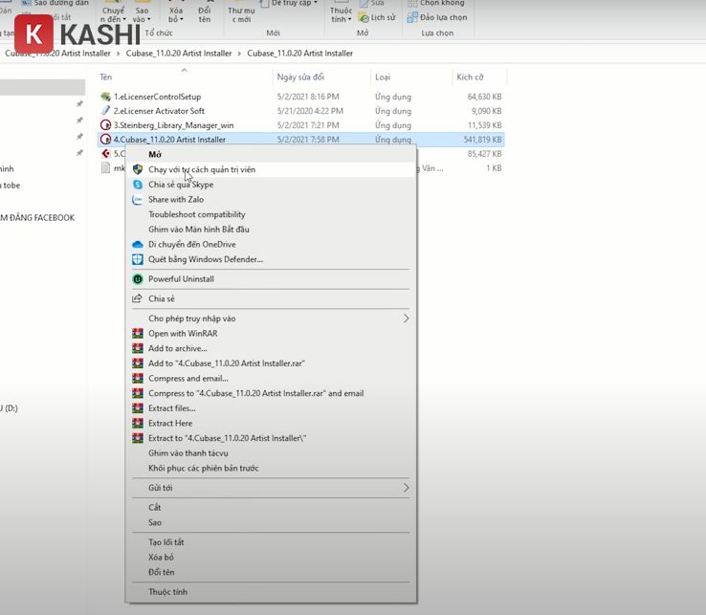
Task: Select Open with WinRAR
Action: 272,334
